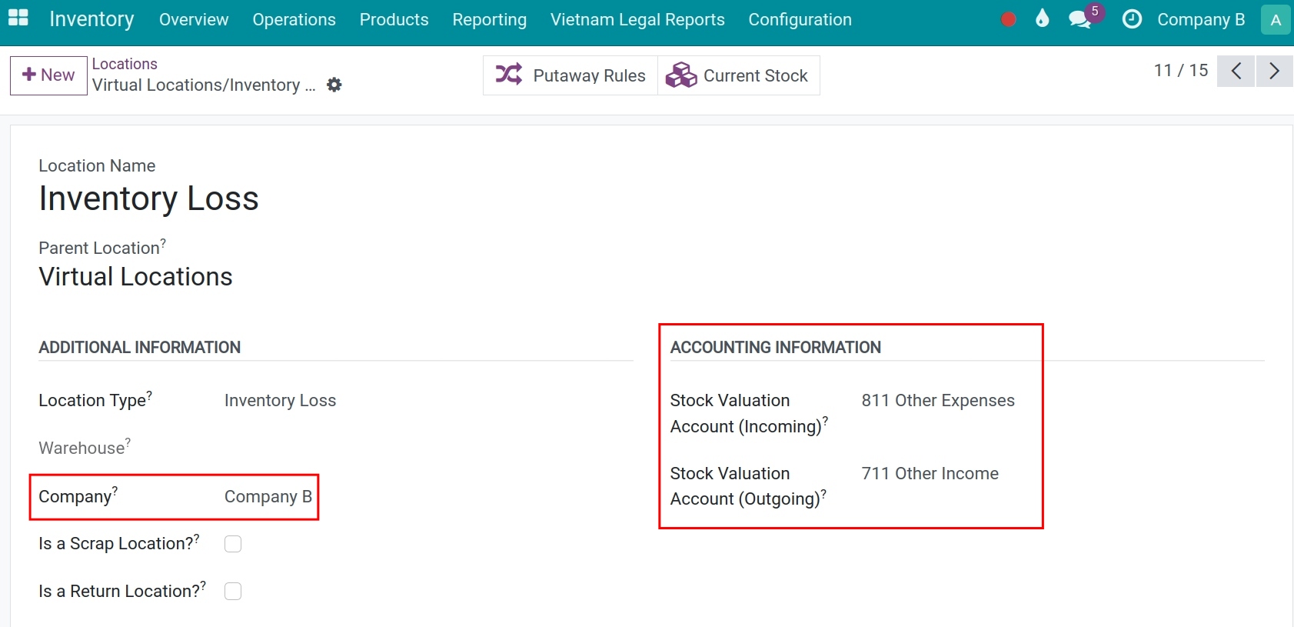Click the 11 / 15 pager counter
This screenshot has height=627, width=1294.
coord(1181,71)
